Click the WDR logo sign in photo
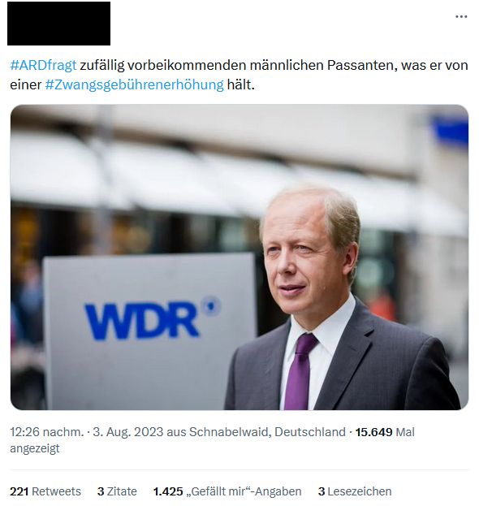479x506 pixels. click(153, 318)
